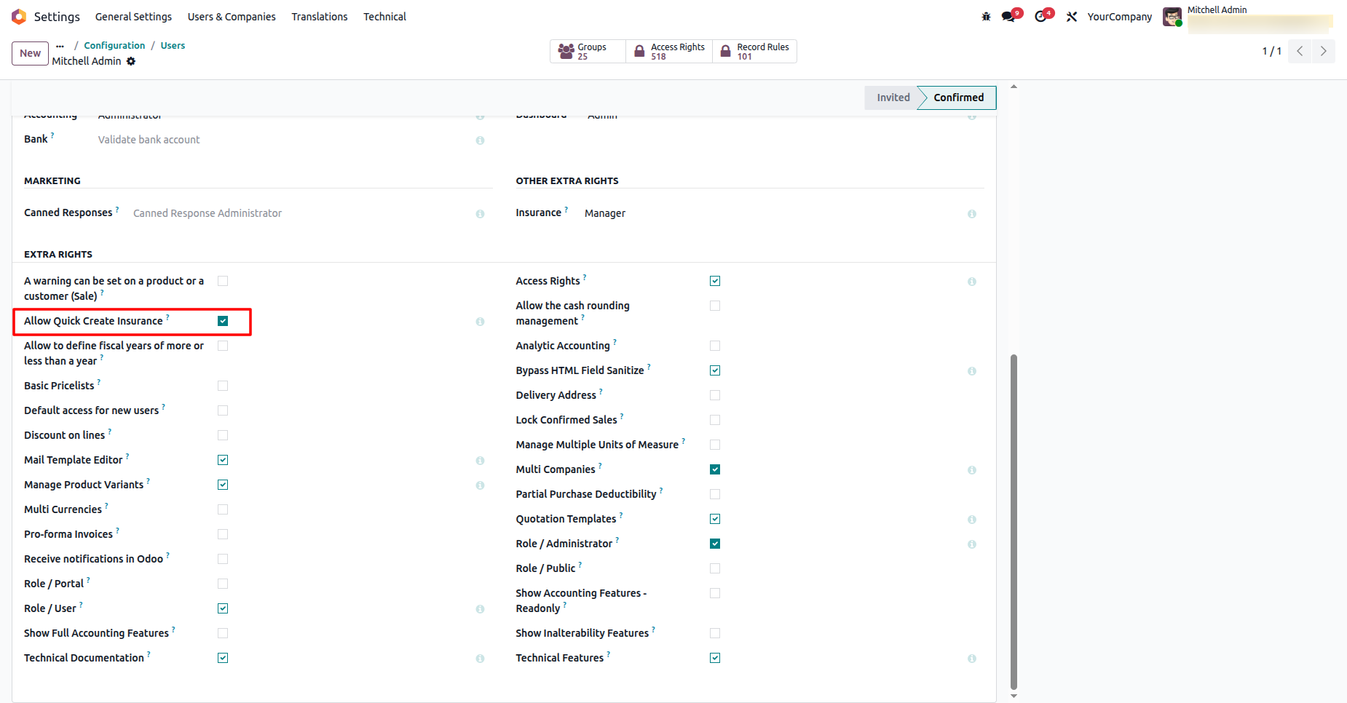This screenshot has width=1347, height=703.
Task: Click info icon next to Insurance Manager field
Action: pos(972,214)
